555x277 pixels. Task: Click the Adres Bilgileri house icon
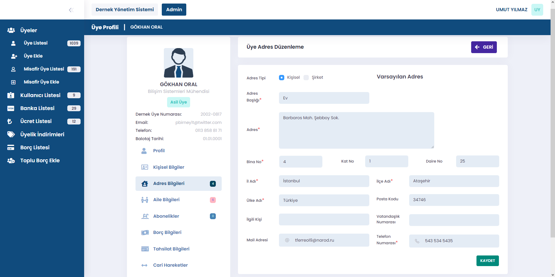(x=145, y=183)
